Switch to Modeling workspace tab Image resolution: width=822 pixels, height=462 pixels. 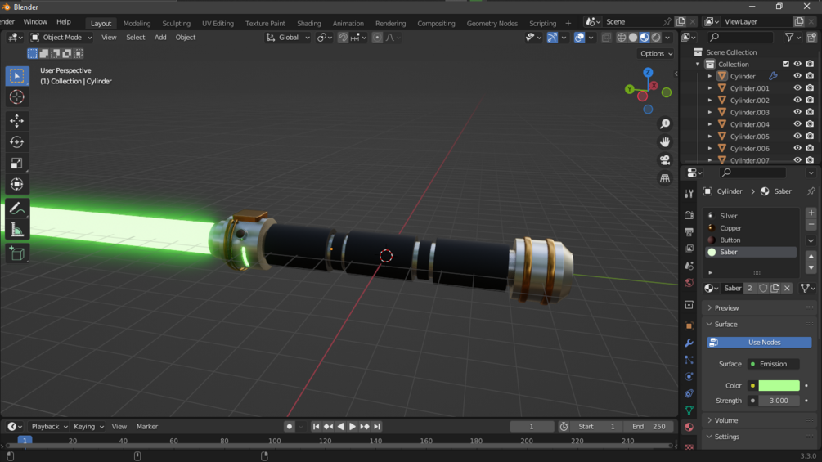coord(137,23)
